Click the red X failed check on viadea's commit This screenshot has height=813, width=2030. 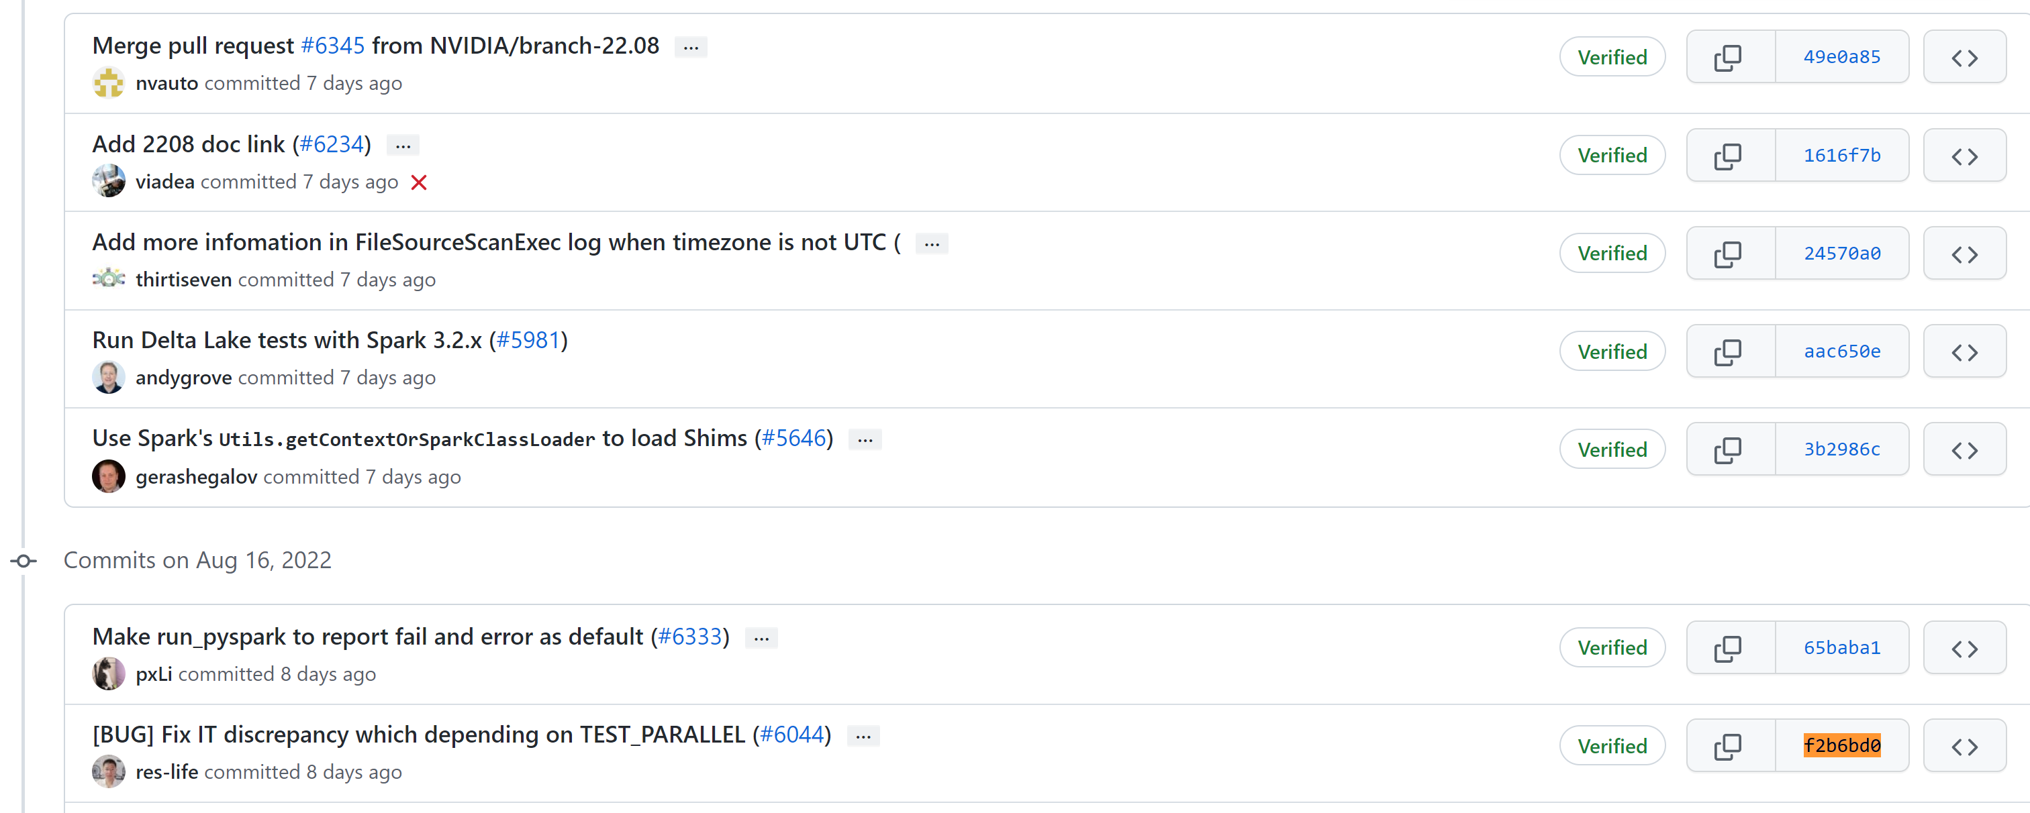(420, 182)
